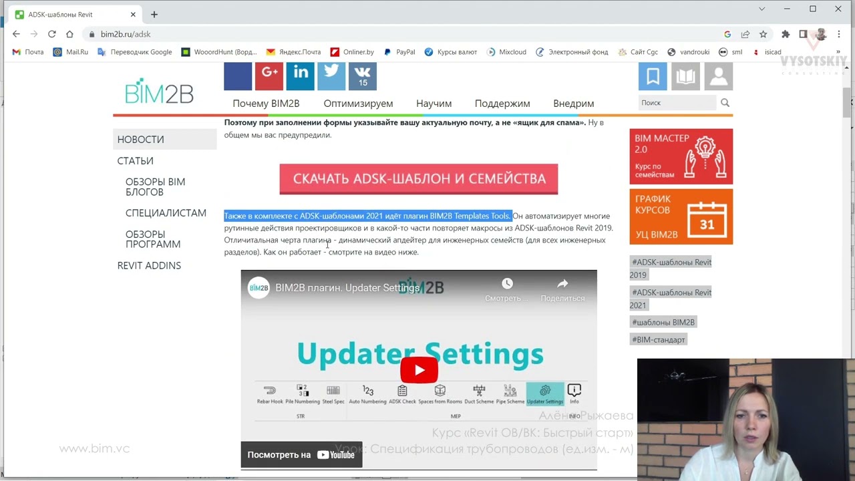Open the 'vandrouki' bookmark
This screenshot has height=481, width=855.
point(688,52)
